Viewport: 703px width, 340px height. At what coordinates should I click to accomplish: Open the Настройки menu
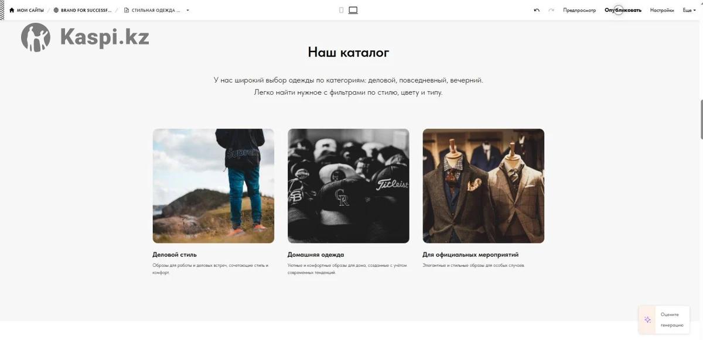[x=662, y=10]
